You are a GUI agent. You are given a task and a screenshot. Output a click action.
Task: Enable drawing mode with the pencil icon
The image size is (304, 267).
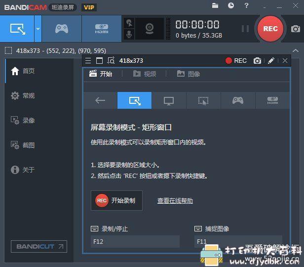point(271,61)
